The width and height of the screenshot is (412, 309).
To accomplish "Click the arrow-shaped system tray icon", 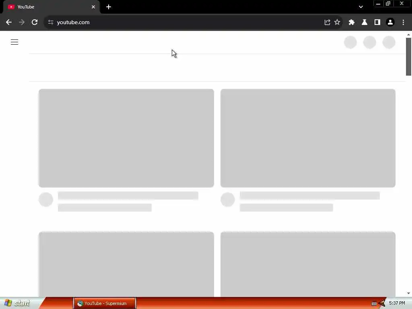I will pyautogui.click(x=382, y=303).
